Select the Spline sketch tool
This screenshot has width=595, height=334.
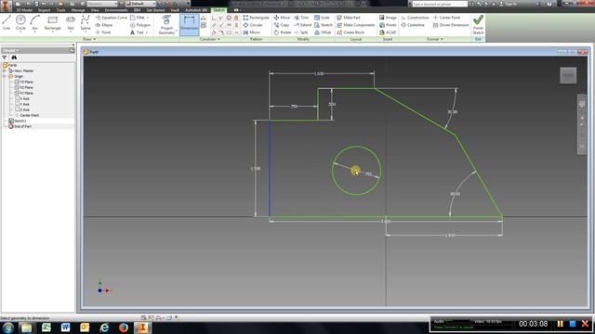[x=86, y=22]
